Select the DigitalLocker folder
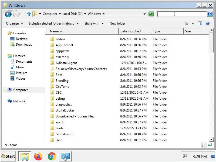The height and width of the screenshot is (162, 216). (65, 110)
